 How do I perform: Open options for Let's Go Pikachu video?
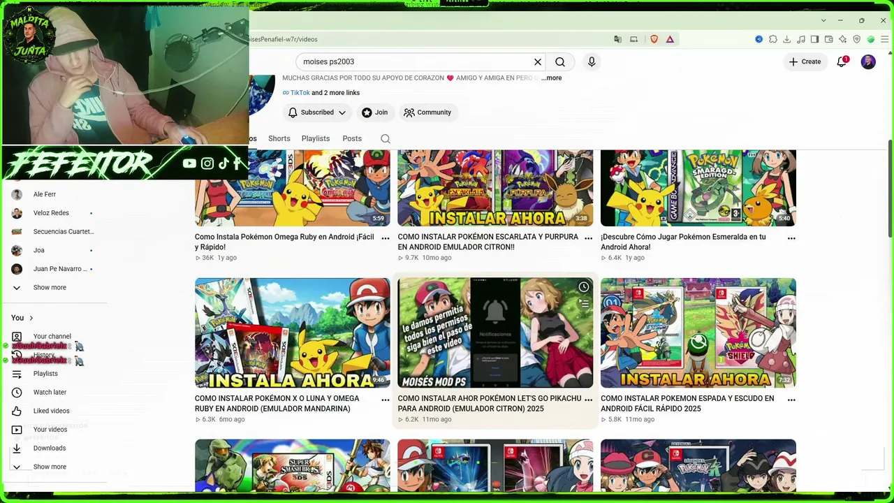point(588,400)
